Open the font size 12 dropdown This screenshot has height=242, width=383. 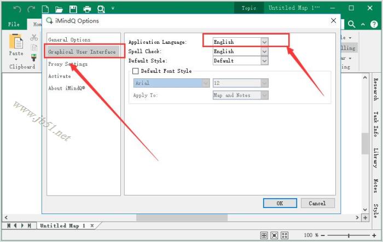pyautogui.click(x=264, y=83)
